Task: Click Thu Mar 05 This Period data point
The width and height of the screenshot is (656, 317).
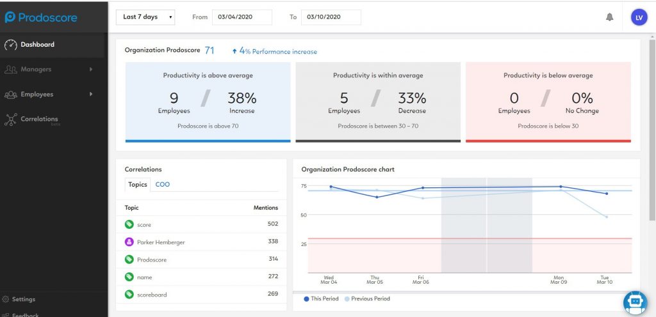Action: point(377,197)
